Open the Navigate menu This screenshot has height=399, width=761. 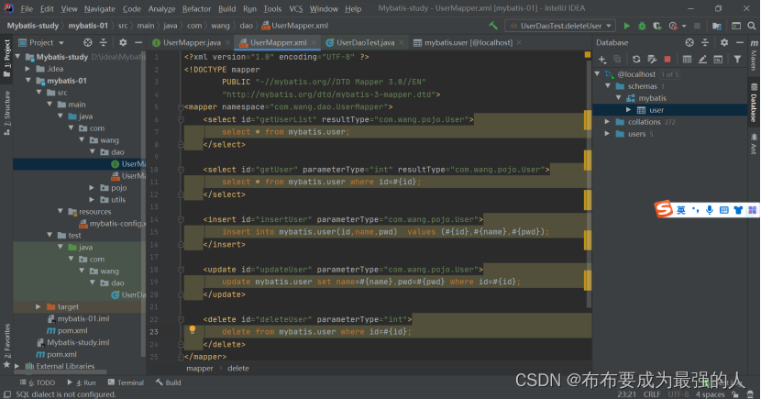(x=100, y=9)
